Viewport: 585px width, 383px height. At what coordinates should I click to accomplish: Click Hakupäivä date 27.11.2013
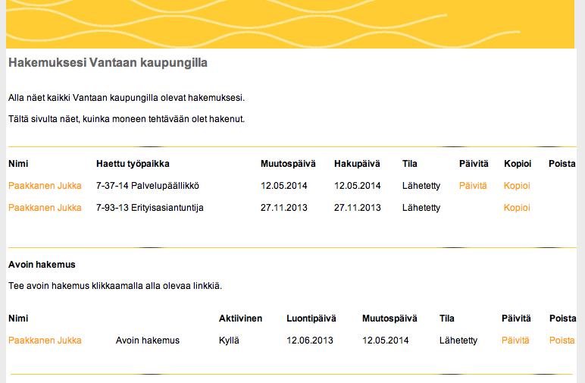coord(358,208)
